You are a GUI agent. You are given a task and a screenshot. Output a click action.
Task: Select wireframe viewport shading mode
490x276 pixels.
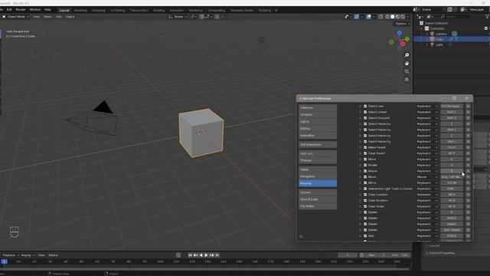point(387,17)
